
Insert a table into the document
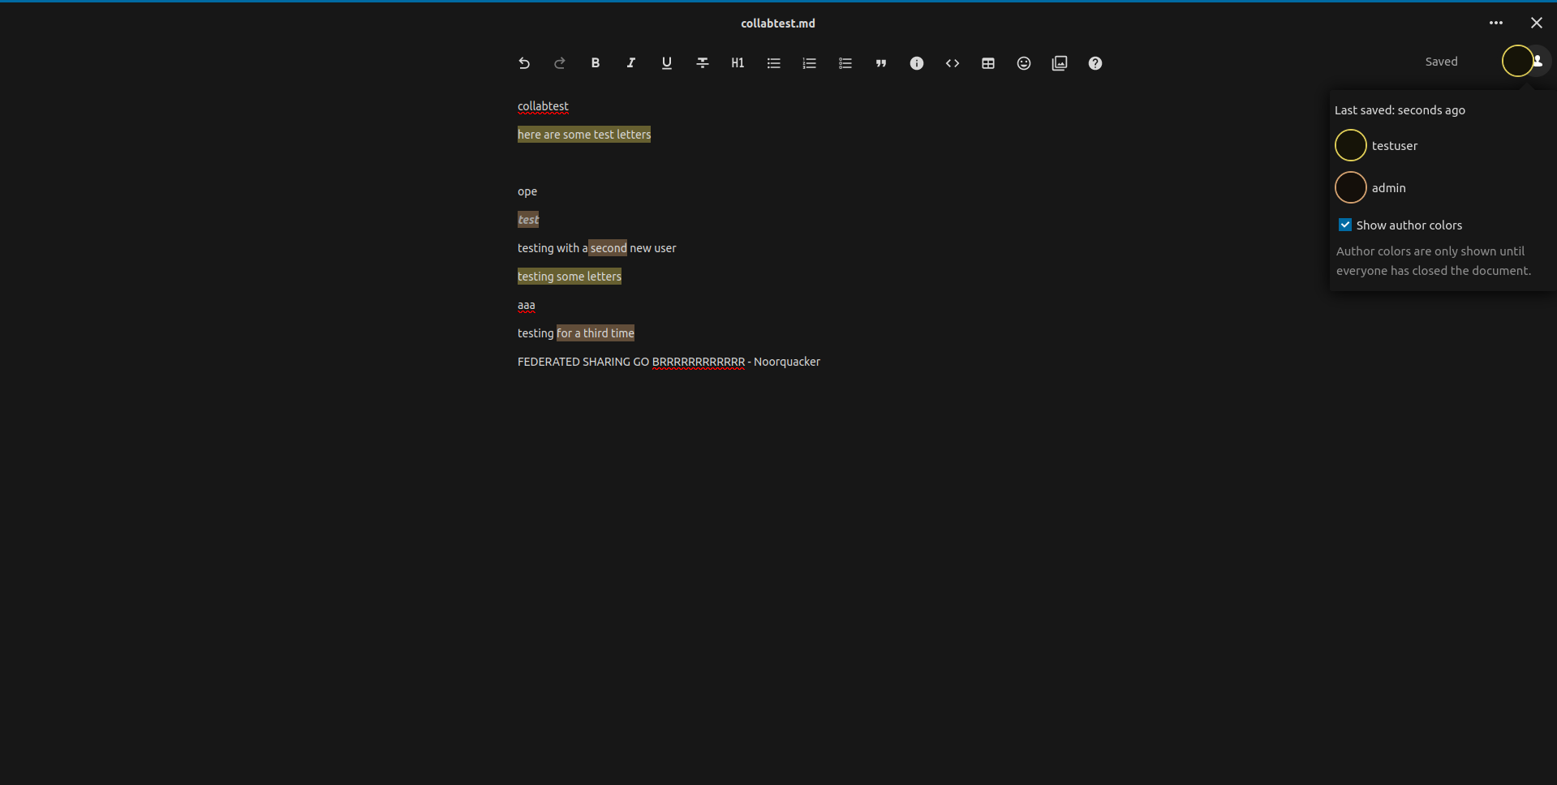(987, 62)
